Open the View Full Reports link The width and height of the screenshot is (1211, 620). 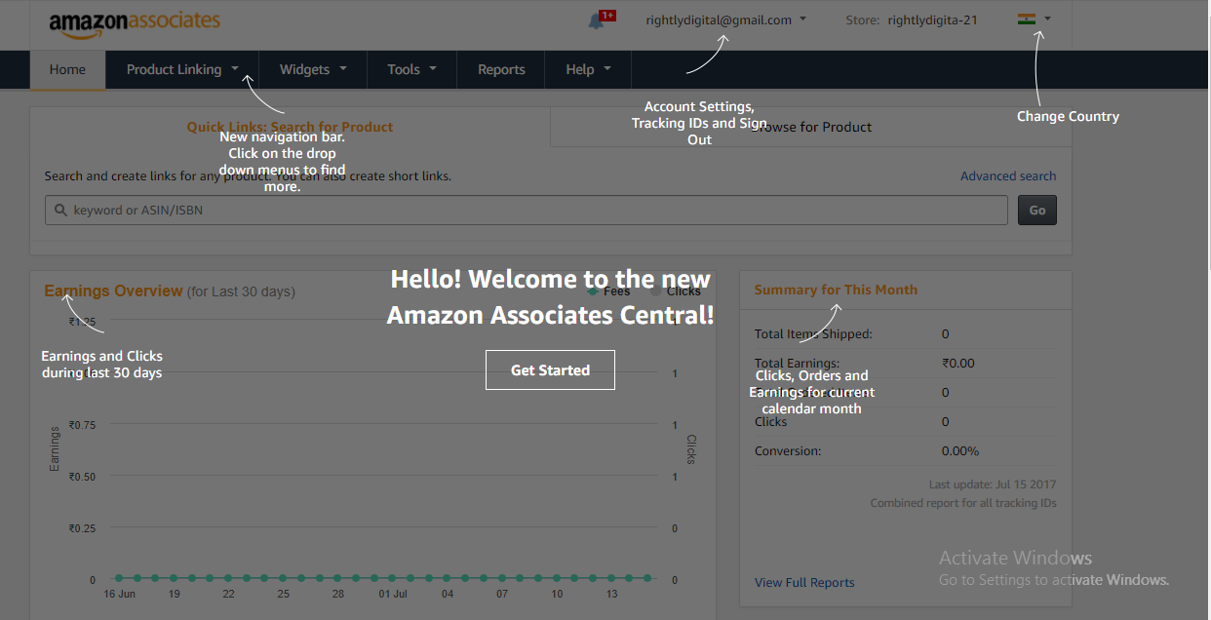(804, 582)
